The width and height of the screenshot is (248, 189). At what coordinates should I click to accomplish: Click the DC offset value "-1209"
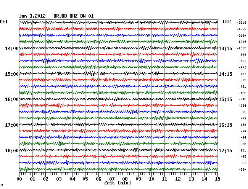tap(242, 42)
